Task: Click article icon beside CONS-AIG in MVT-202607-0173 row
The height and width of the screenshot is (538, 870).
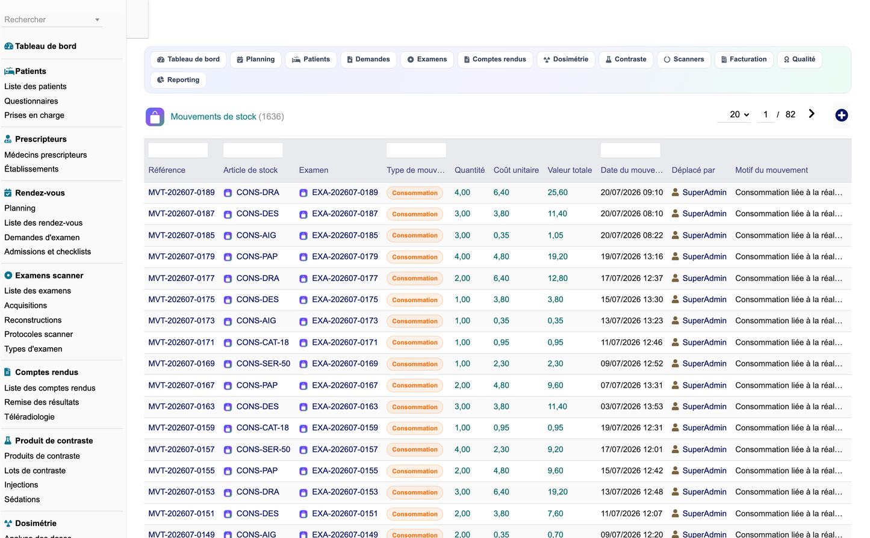Action: 228,321
